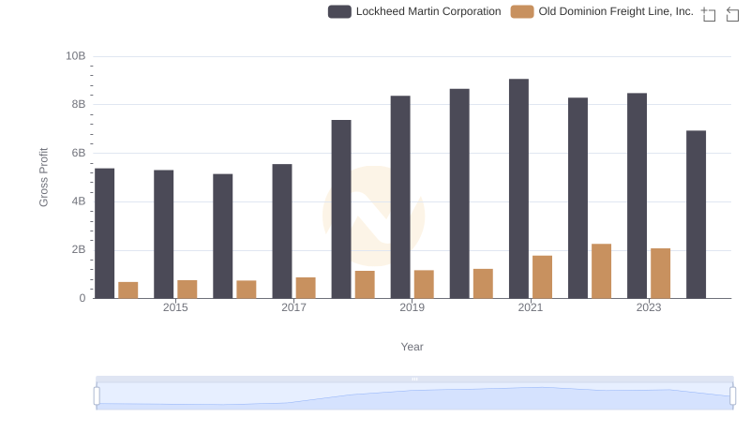This screenshot has height=432, width=750.
Task: Click the right handle of the zoom slider
Action: tap(733, 396)
